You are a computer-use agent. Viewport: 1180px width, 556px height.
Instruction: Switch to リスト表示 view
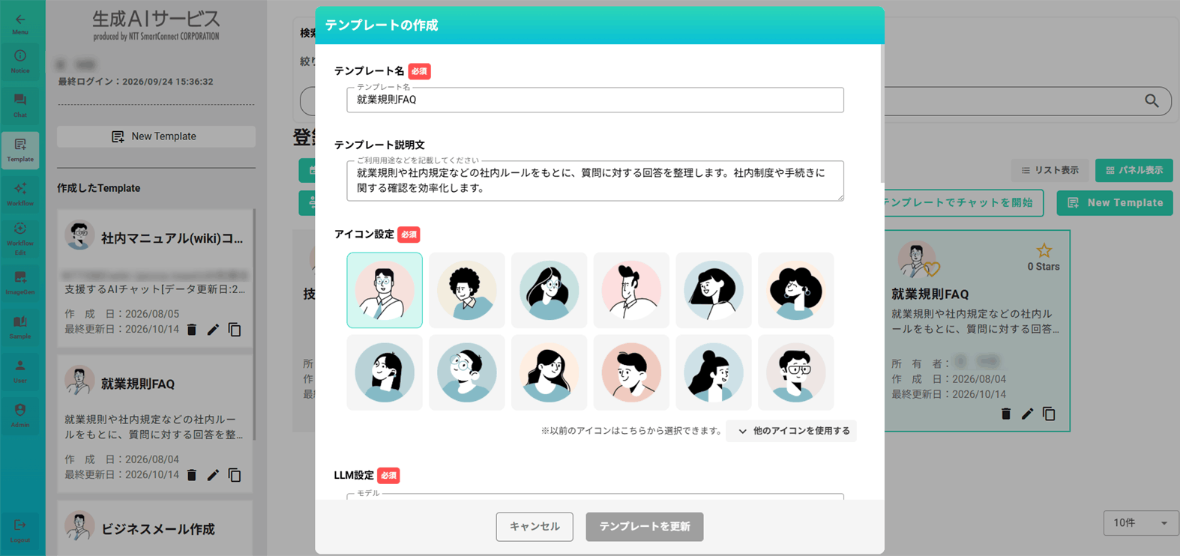click(1050, 170)
